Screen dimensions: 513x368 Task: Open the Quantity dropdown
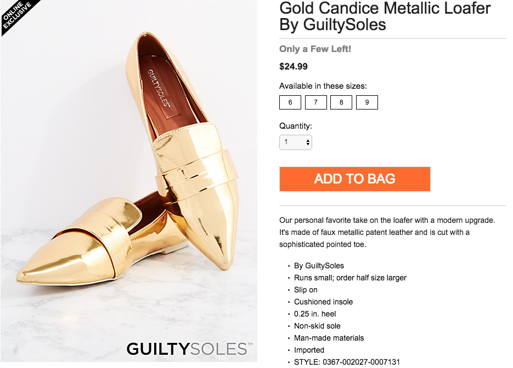[x=296, y=142]
